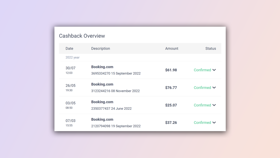Expand the $25.07 Confirmed chevron
Viewport: 280px width, 158px height.
tap(214, 105)
